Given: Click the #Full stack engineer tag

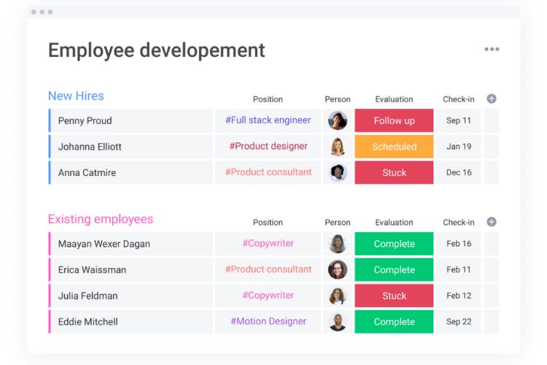Looking at the screenshot, I should tap(268, 120).
